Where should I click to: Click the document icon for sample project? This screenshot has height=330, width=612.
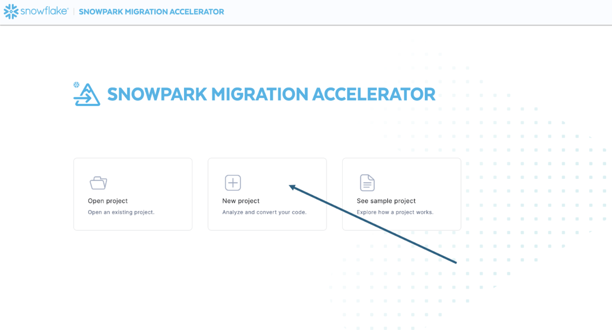tap(367, 183)
